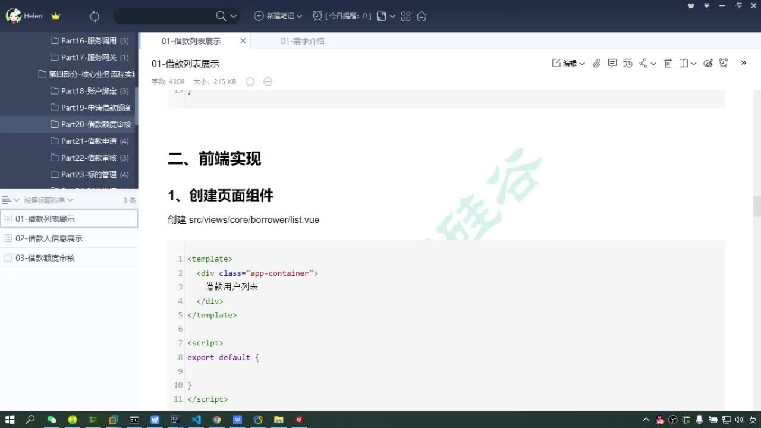Click the 编辑 edit button
This screenshot has width=761, height=428.
click(565, 63)
